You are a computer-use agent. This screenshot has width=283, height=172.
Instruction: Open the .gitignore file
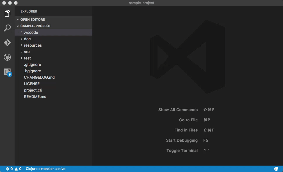[32, 65]
